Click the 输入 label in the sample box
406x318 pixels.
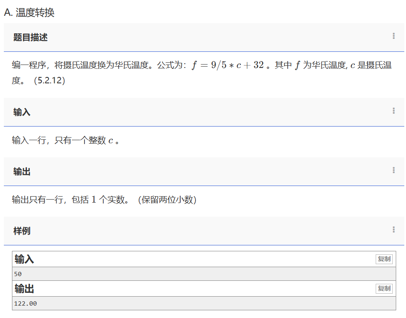(24, 259)
